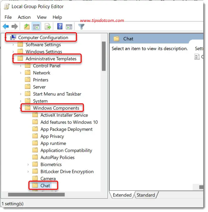Open the File menu

(x=8, y=17)
